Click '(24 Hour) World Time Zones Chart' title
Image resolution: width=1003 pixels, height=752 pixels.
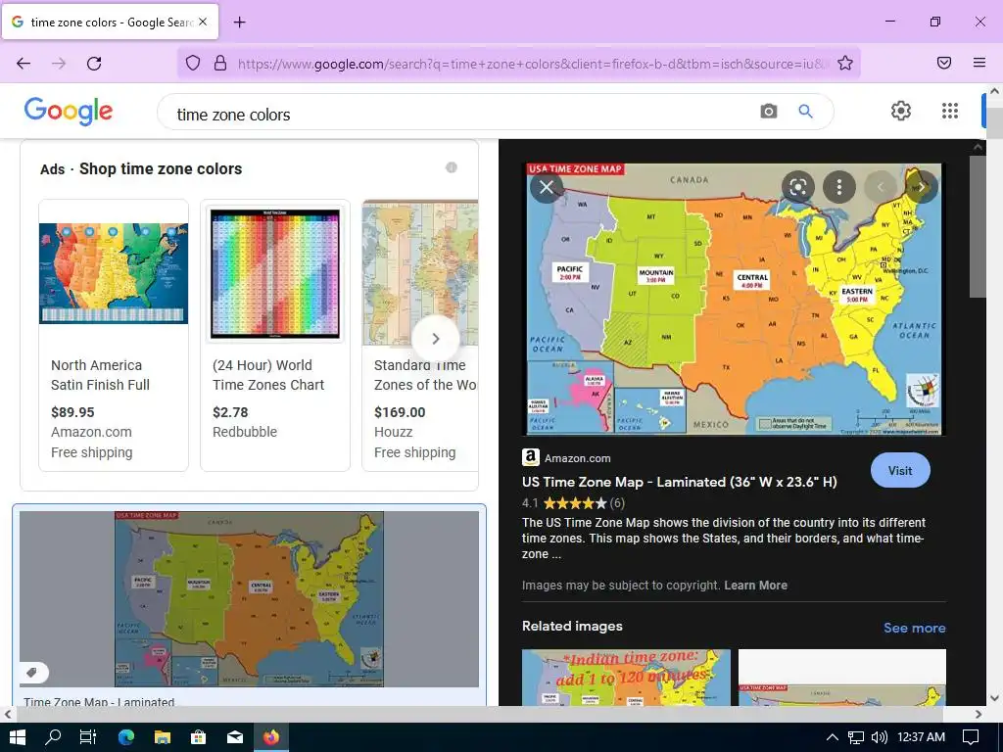[268, 375]
